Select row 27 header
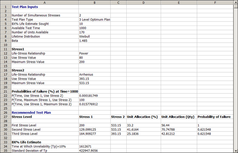Screen dimensions: 238x153 (5, 117)
